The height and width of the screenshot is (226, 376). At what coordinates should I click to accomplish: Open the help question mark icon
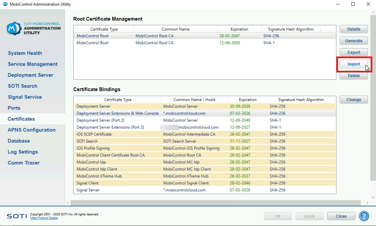click(x=364, y=216)
